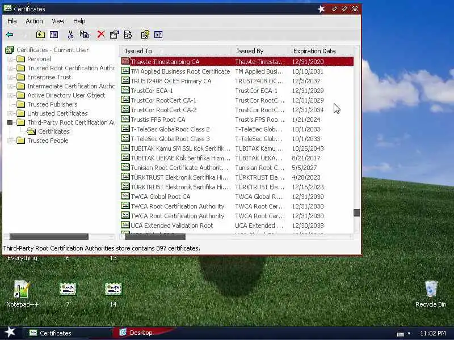Click the Help question-mark toolbar icon
The height and width of the screenshot is (340, 454).
(x=145, y=35)
